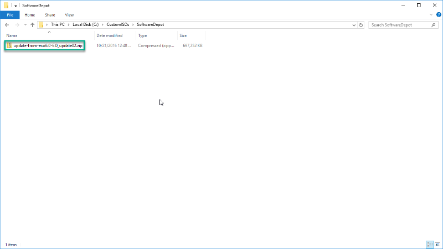Image resolution: width=443 pixels, height=249 pixels.
Task: Refresh the SoftwareDepot folder
Action: tap(361, 25)
